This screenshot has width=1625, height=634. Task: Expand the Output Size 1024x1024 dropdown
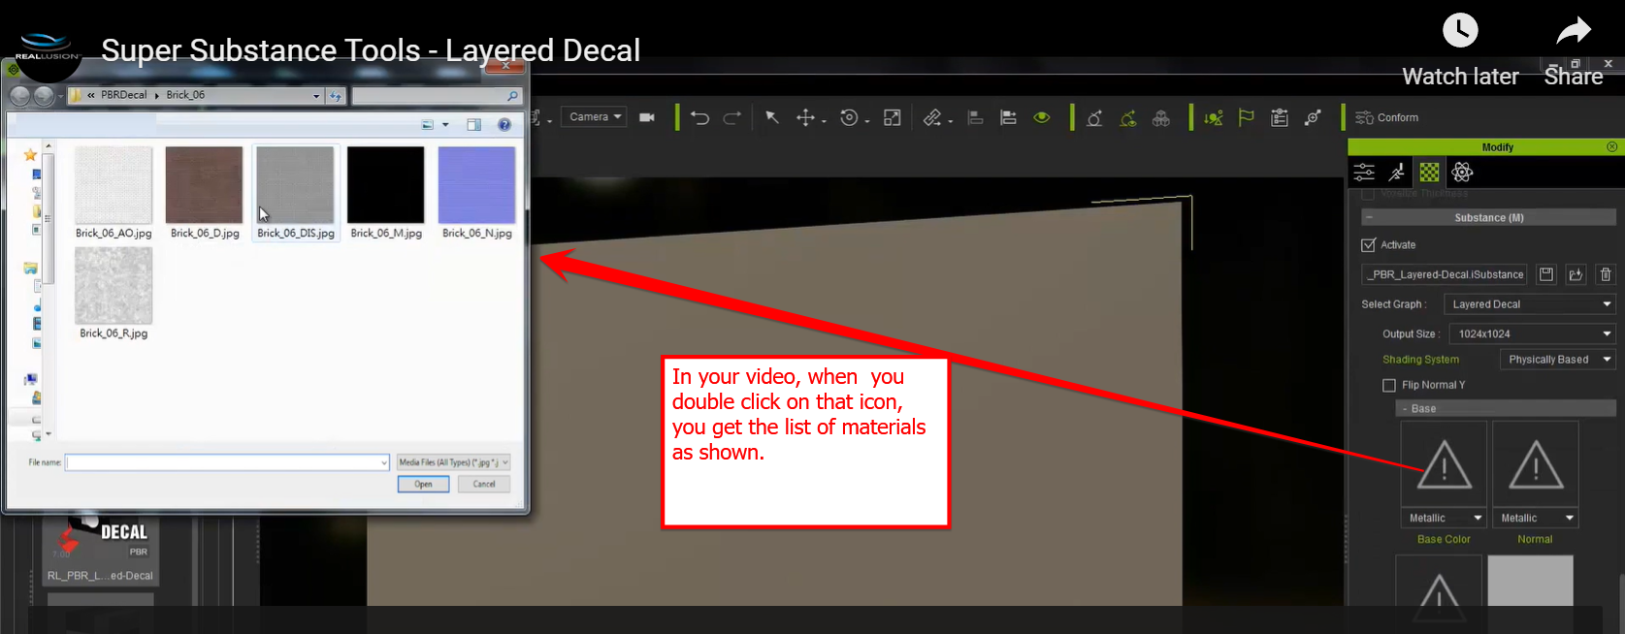(1532, 333)
